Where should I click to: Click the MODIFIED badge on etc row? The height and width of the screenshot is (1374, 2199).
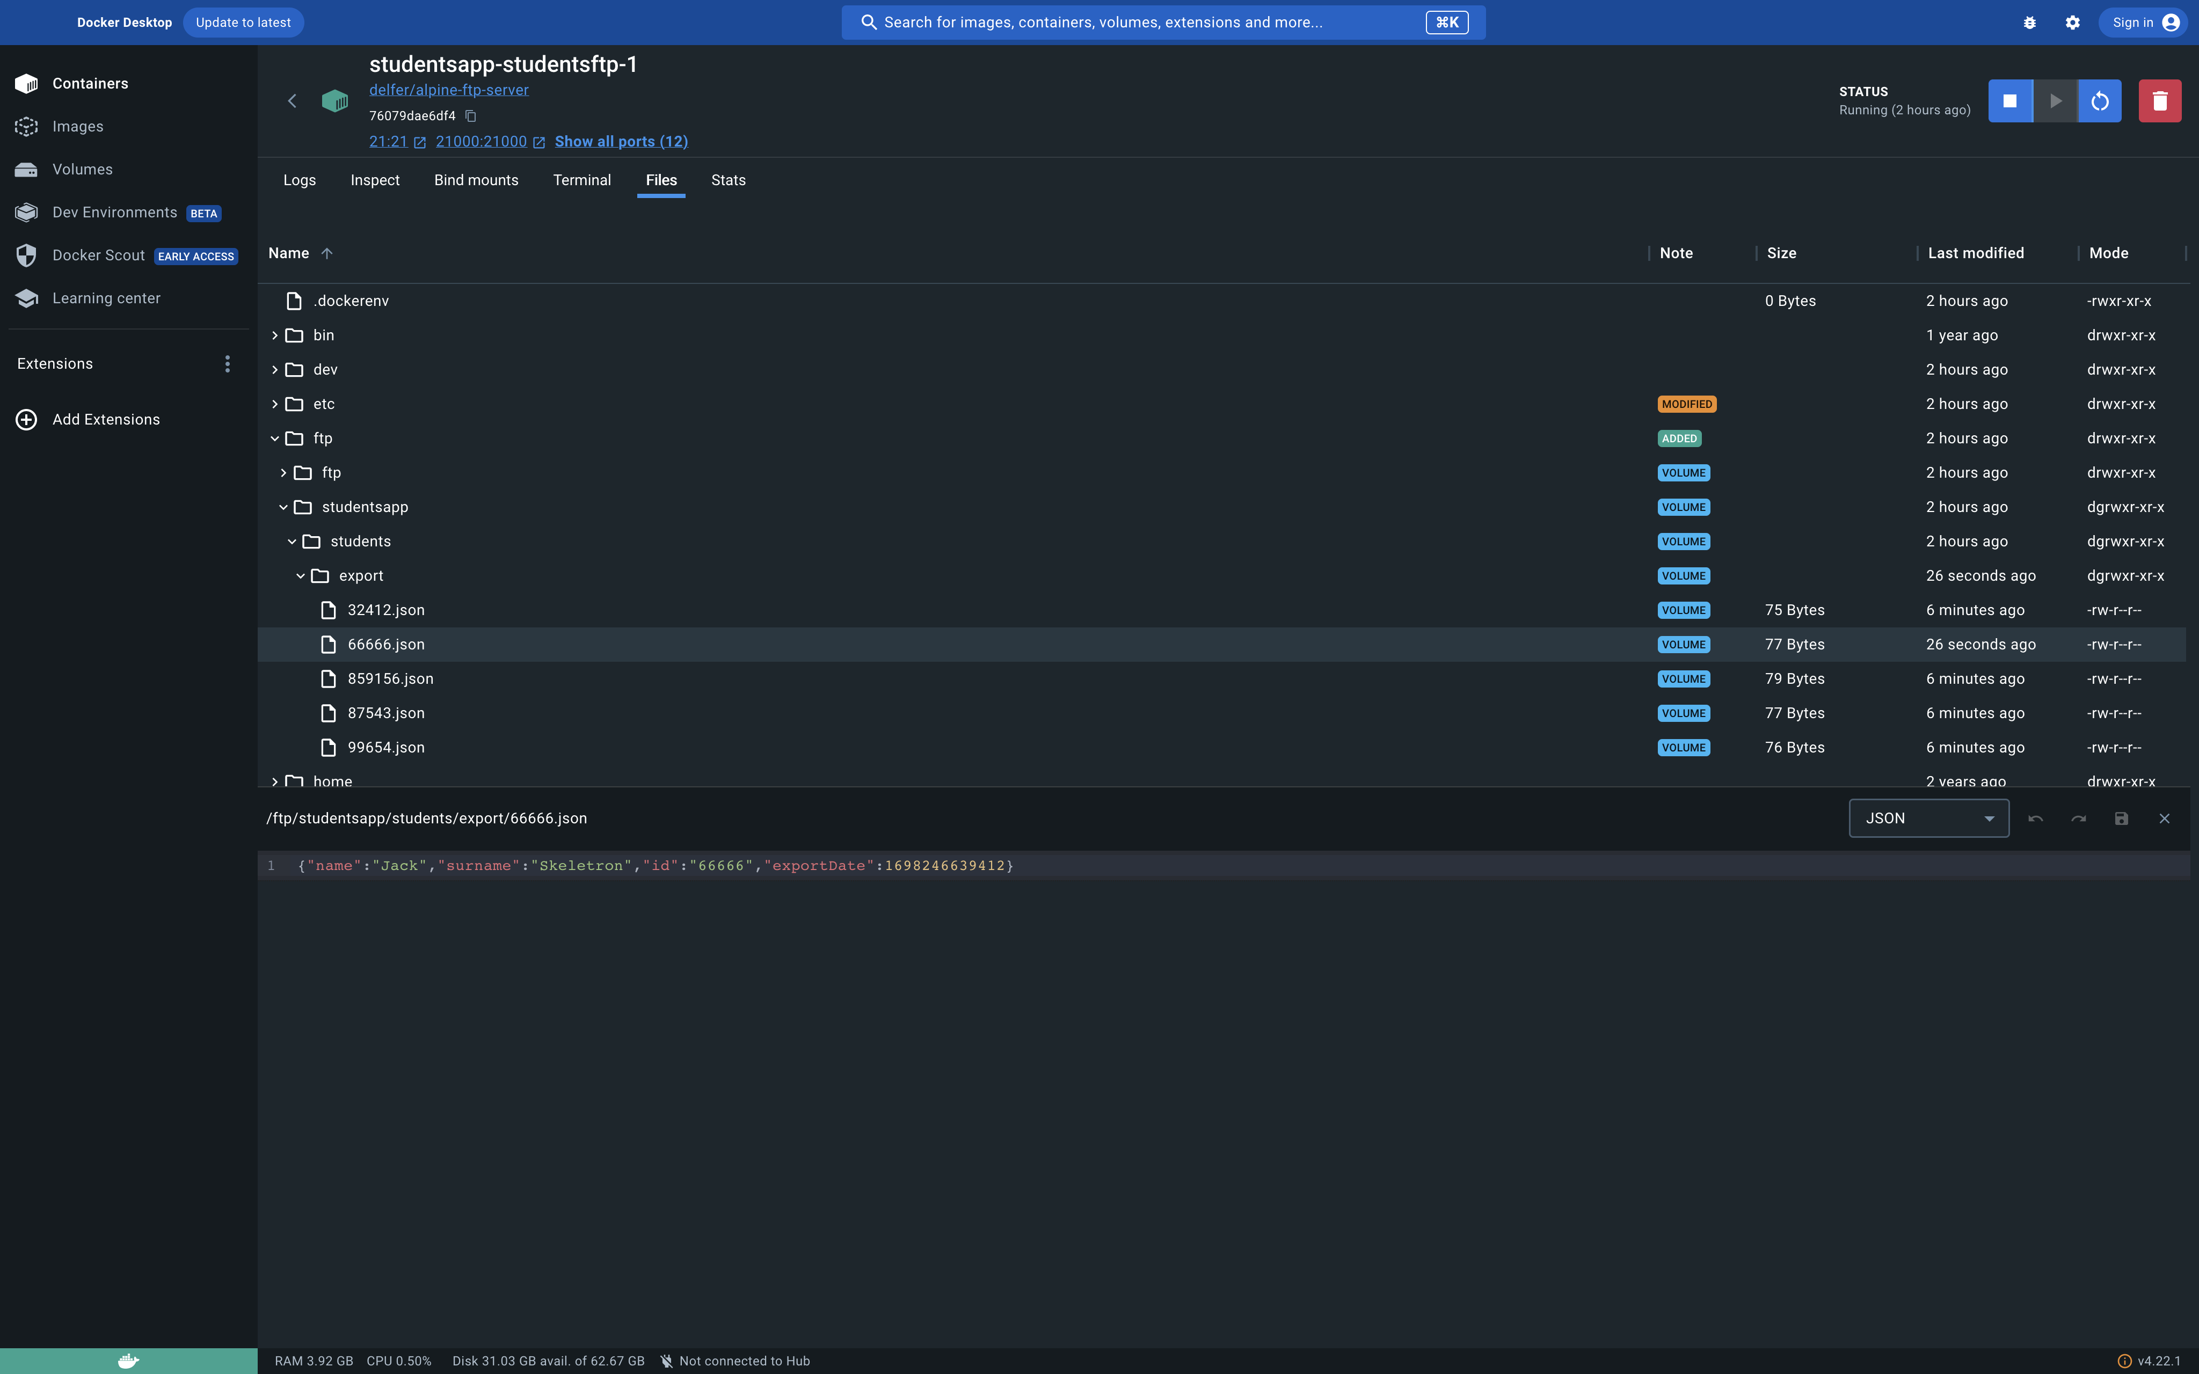(1686, 404)
